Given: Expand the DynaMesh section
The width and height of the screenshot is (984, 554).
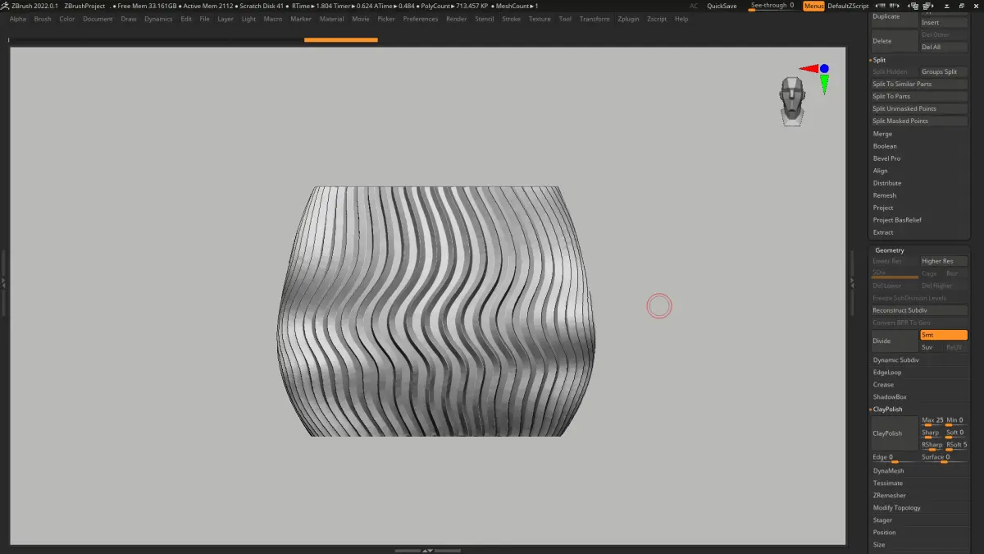Looking at the screenshot, I should (888, 470).
